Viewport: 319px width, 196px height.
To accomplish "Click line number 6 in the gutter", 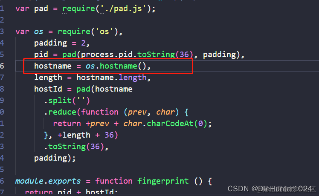I will [x=2, y=66].
